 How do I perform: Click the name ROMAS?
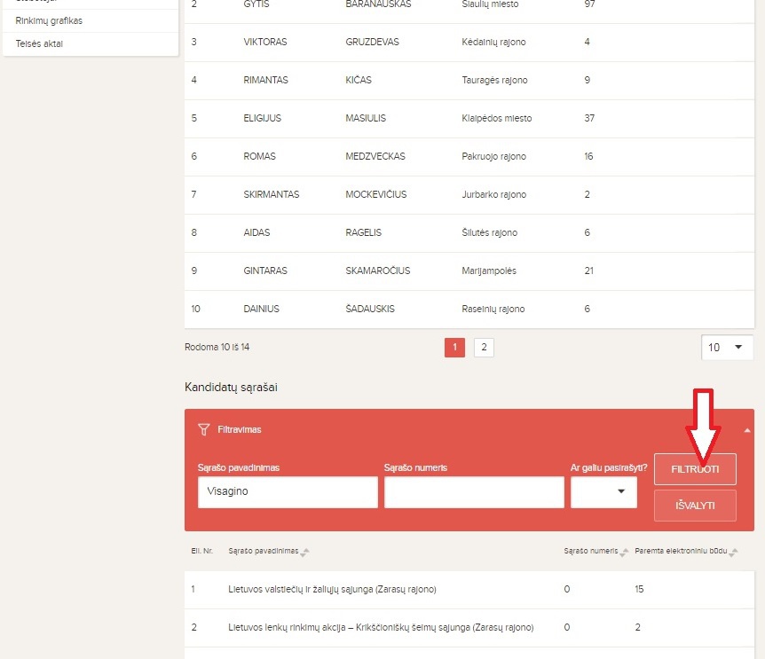(259, 156)
